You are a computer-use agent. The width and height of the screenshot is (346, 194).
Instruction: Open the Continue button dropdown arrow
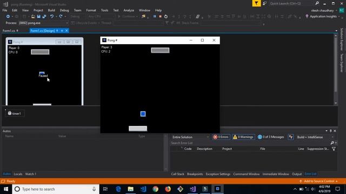[137, 17]
